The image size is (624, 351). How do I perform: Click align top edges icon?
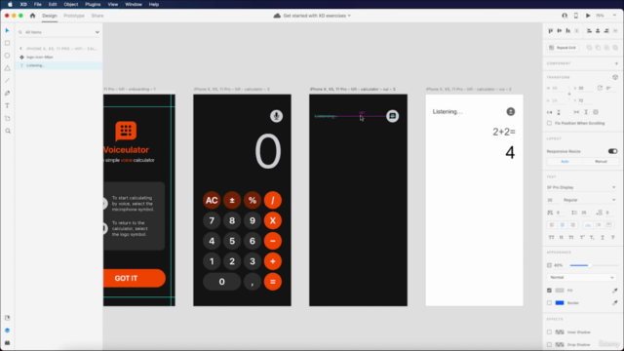(x=551, y=30)
